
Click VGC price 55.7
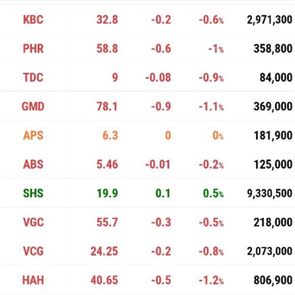107,222
